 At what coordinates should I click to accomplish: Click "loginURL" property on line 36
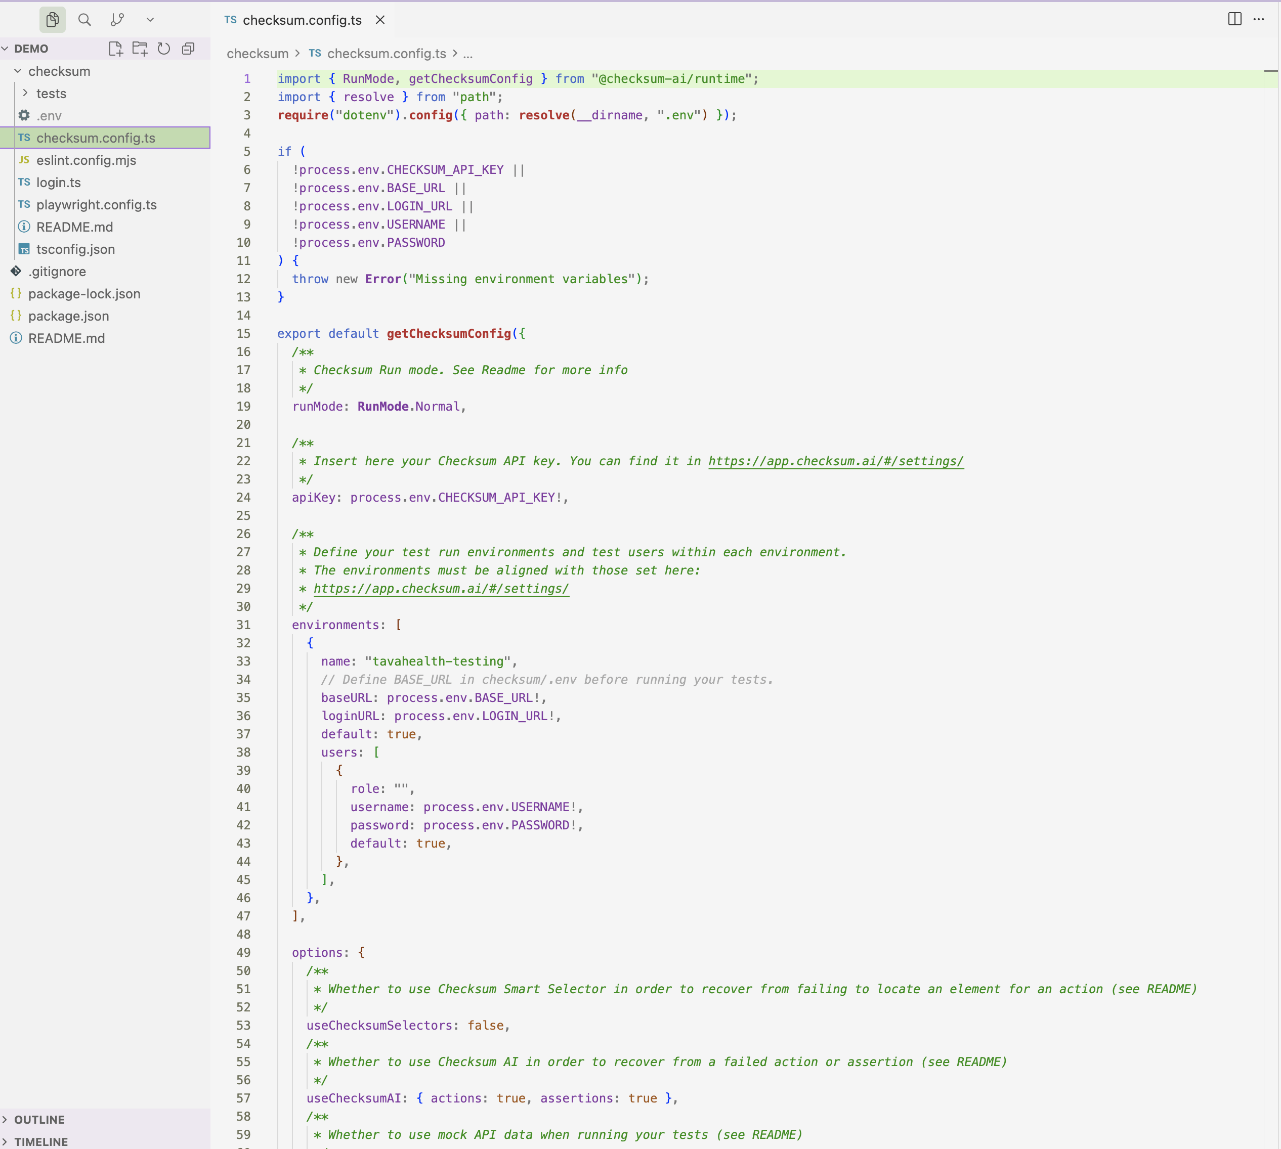[351, 717]
